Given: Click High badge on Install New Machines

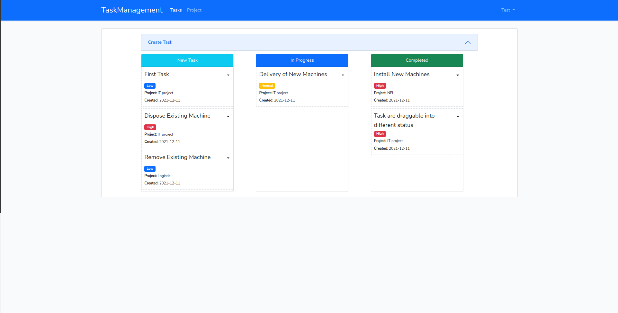Looking at the screenshot, I should pos(380,86).
